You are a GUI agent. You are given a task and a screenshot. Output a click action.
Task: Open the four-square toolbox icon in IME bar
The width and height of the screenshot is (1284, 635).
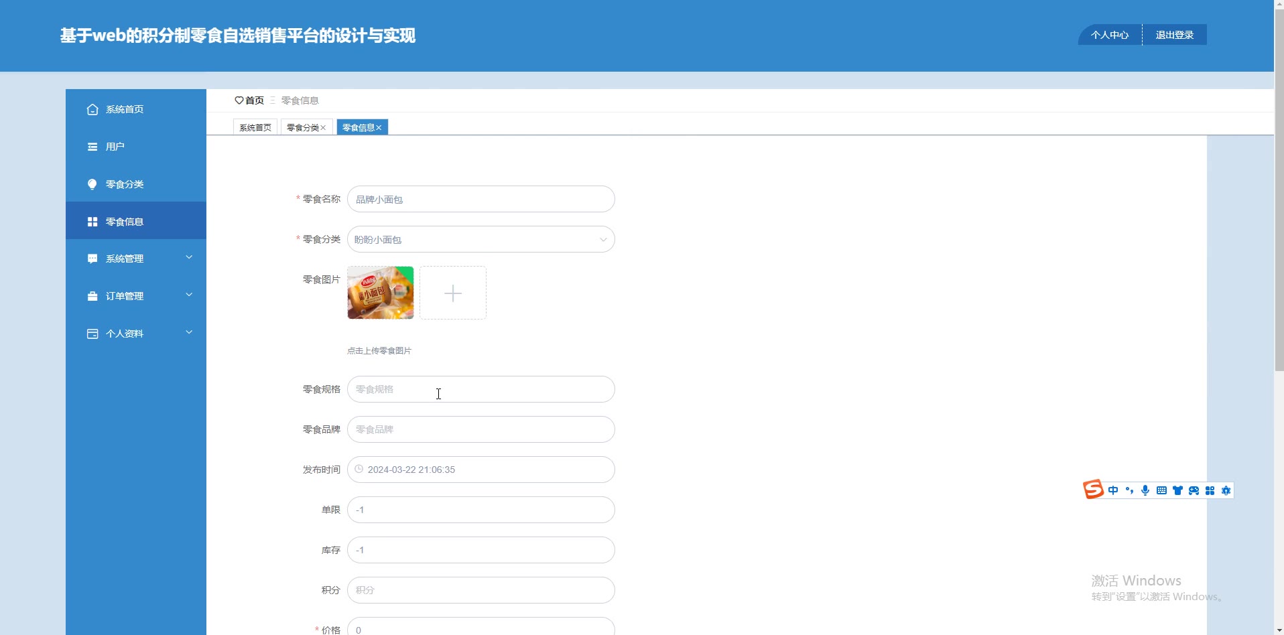click(x=1210, y=490)
